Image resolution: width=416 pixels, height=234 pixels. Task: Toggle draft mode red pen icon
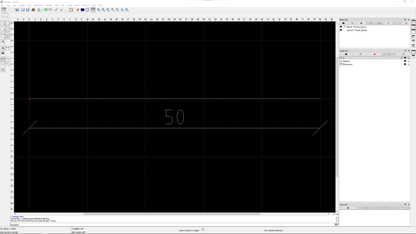coord(78,10)
